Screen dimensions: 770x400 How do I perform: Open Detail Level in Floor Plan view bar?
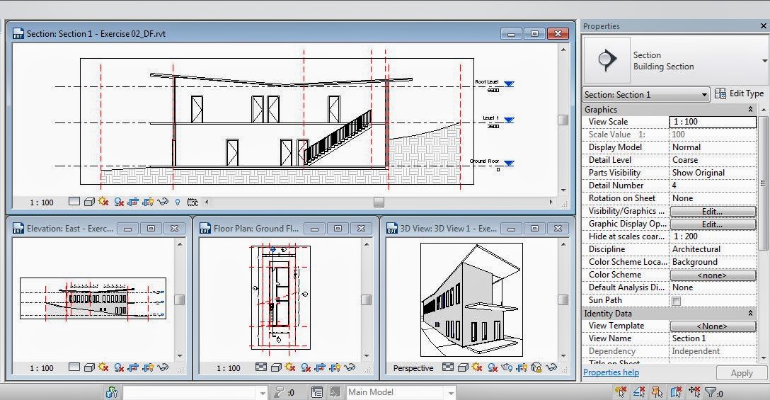261,367
